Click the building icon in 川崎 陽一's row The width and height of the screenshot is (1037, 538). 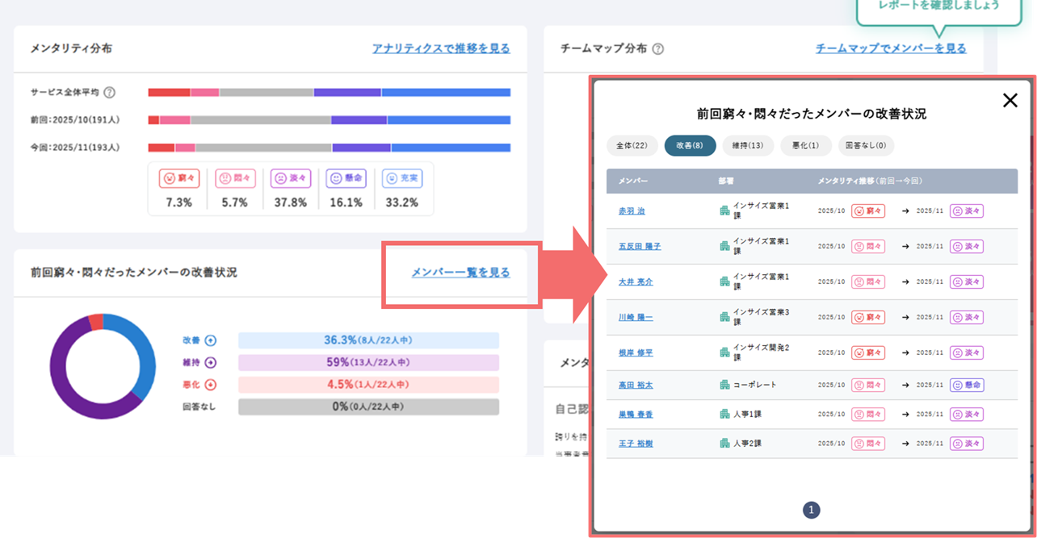[x=724, y=317]
